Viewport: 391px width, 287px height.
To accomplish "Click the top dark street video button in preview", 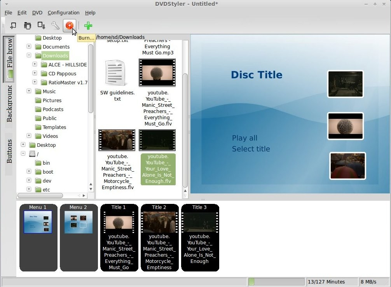I will click(x=346, y=84).
